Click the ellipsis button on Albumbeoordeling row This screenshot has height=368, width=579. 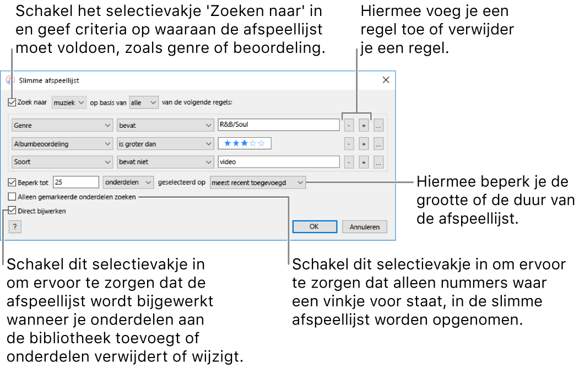(378, 144)
